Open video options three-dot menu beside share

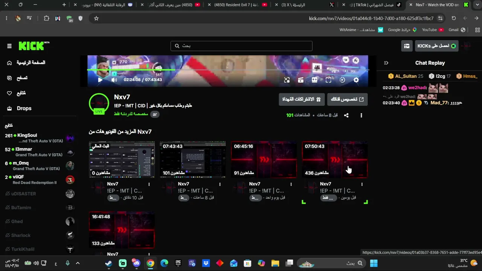click(x=361, y=115)
